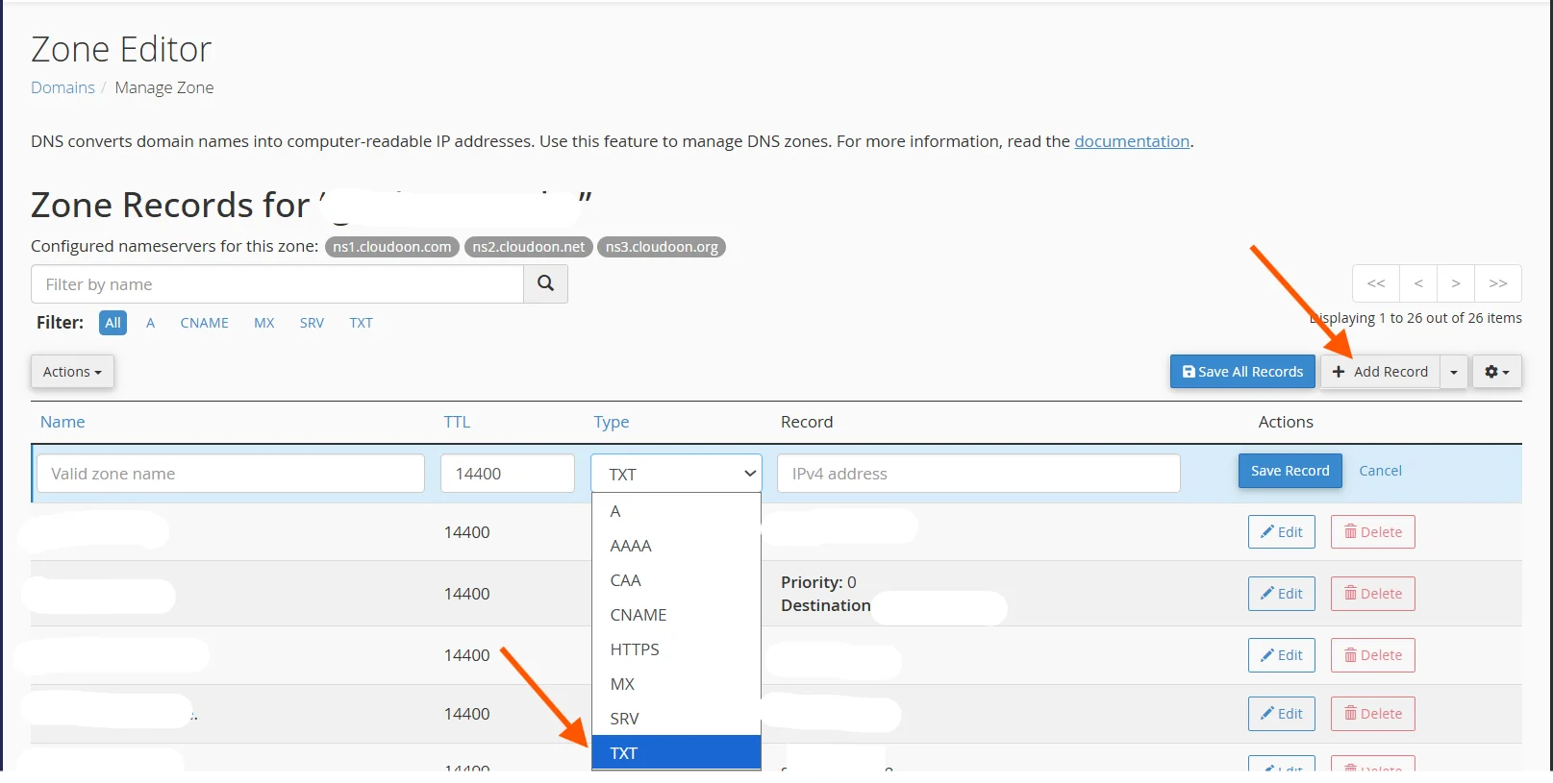1553x783 pixels.
Task: Delete the fourth zone record
Action: [x=1373, y=714]
